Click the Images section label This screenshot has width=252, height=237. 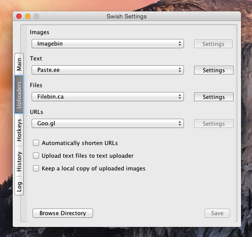(40, 32)
